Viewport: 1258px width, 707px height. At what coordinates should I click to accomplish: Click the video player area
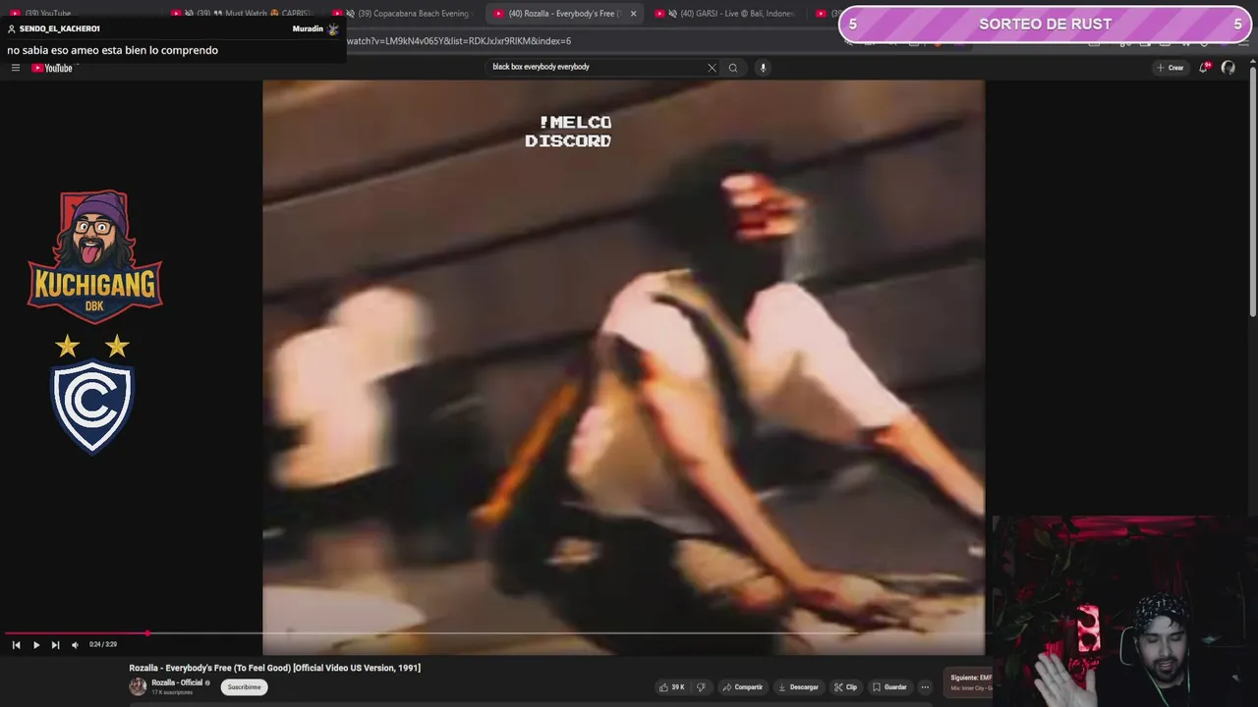(x=623, y=365)
